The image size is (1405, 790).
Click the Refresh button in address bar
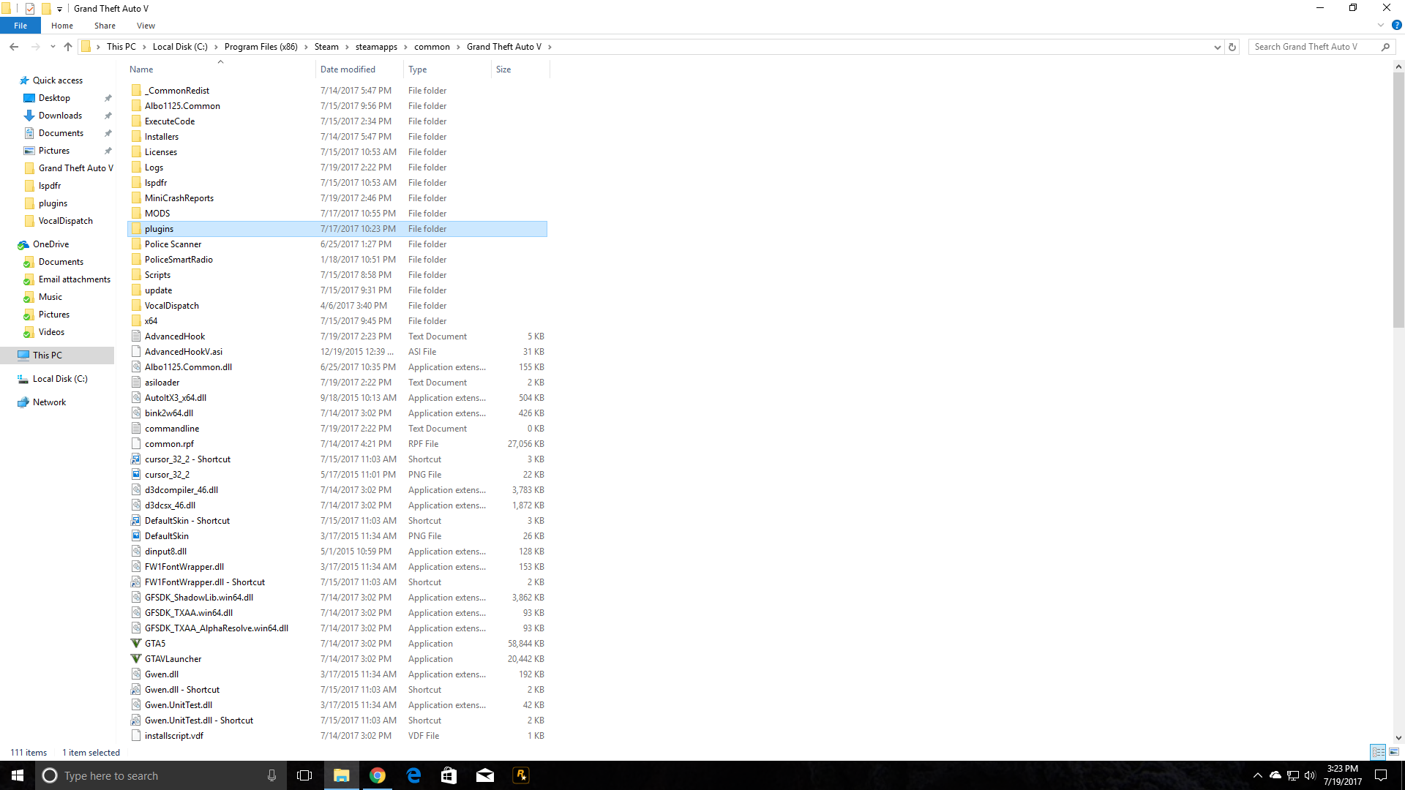tap(1232, 47)
